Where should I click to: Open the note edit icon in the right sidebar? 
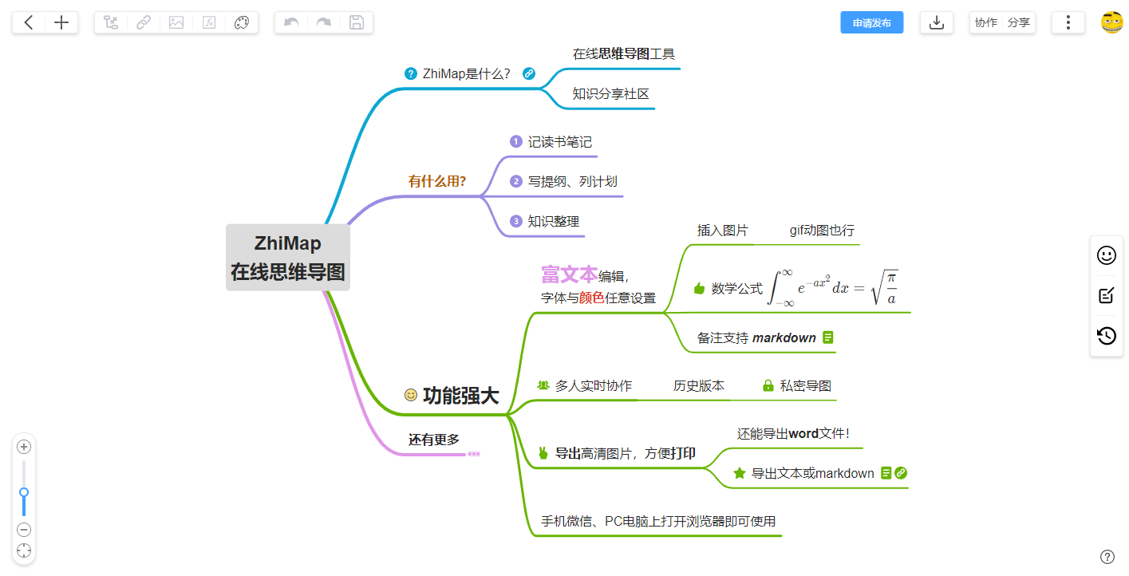pyautogui.click(x=1107, y=296)
